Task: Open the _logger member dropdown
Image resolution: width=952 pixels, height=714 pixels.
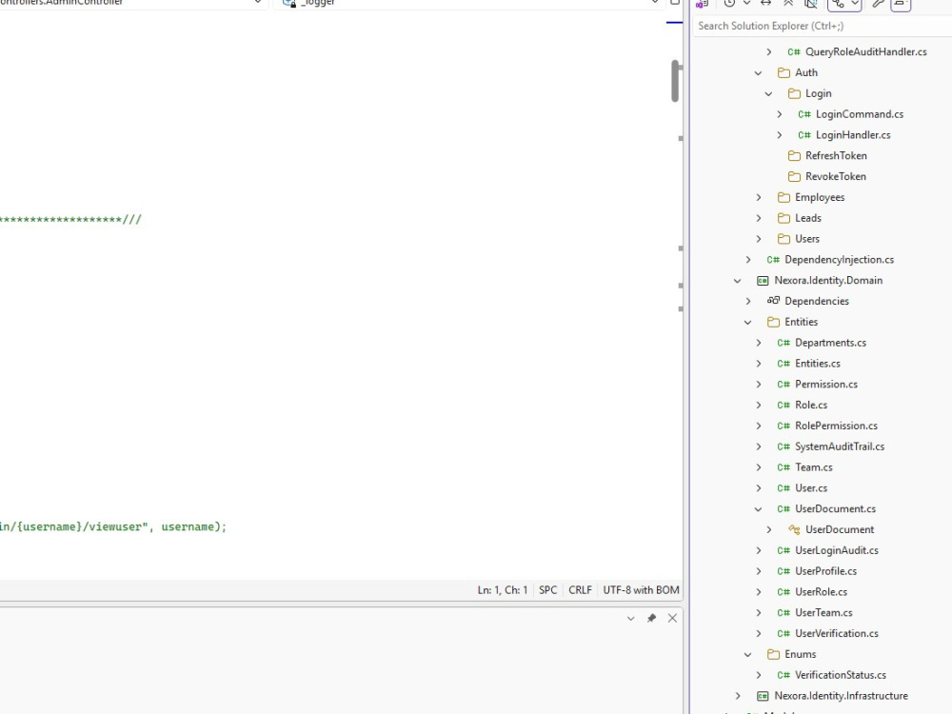Action: pos(655,3)
